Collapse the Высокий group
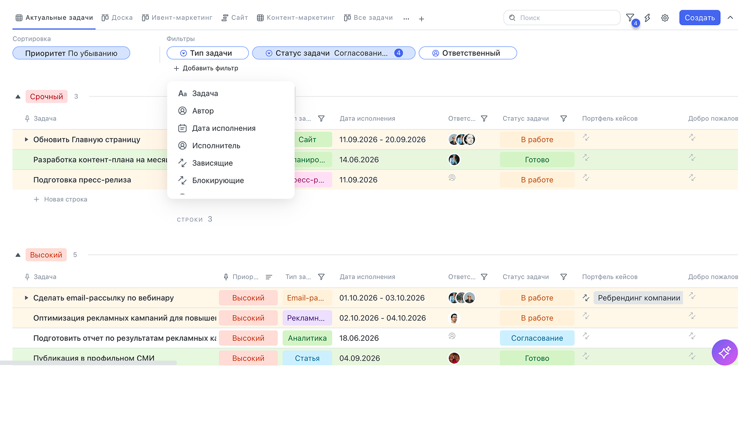This screenshot has width=751, height=422. tap(18, 255)
